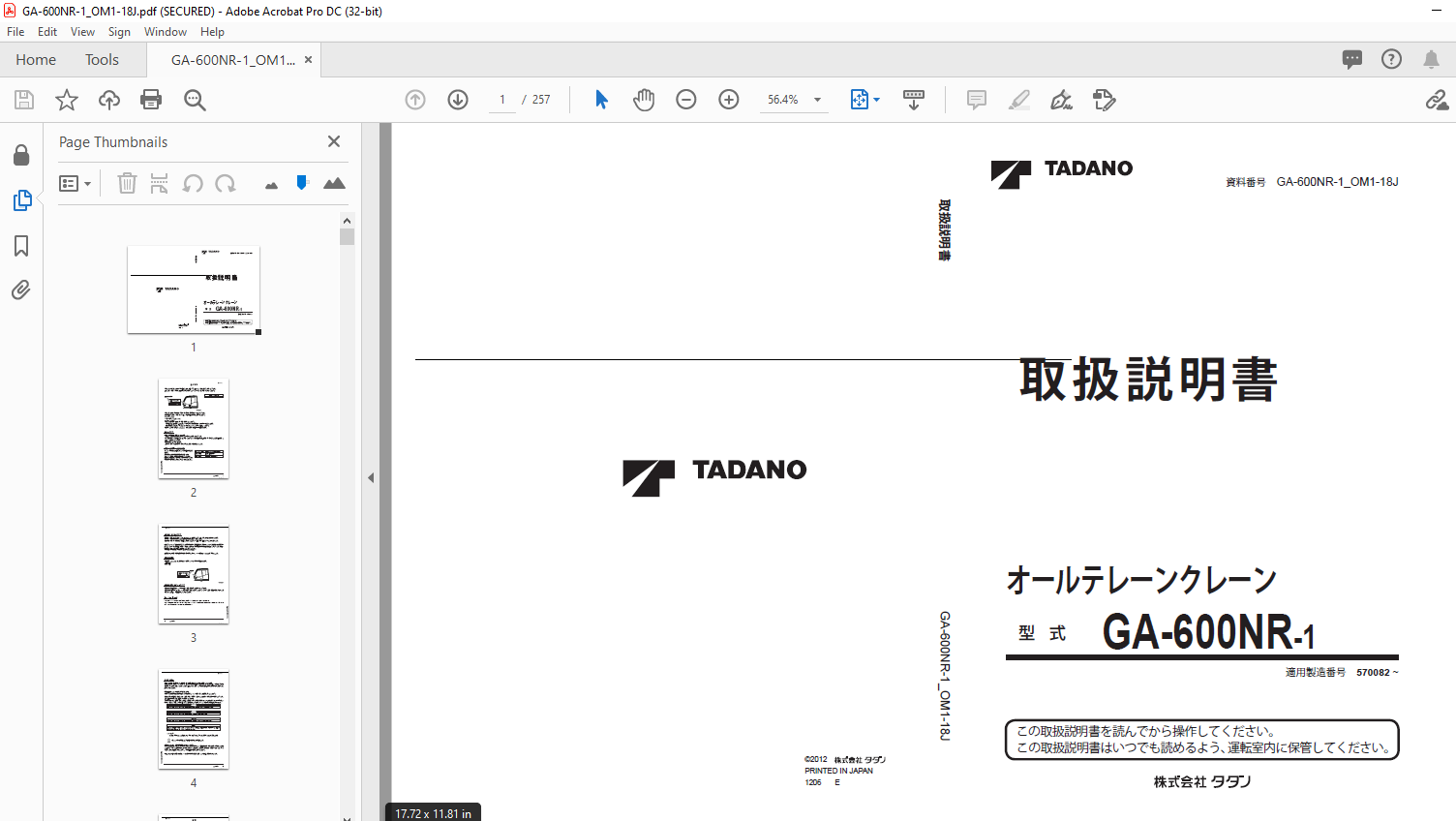Select the GA-600NR-1_OM1 document tab
1456x821 pixels.
[x=232, y=59]
